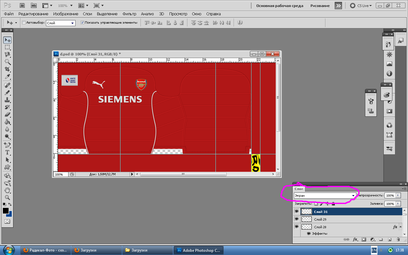Switch to Рисование workspace
408x255 pixels.
coord(320,6)
